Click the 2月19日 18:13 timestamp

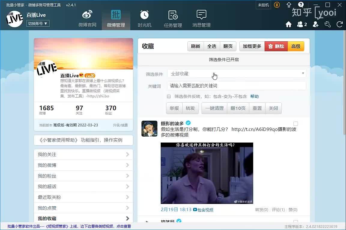point(176,210)
